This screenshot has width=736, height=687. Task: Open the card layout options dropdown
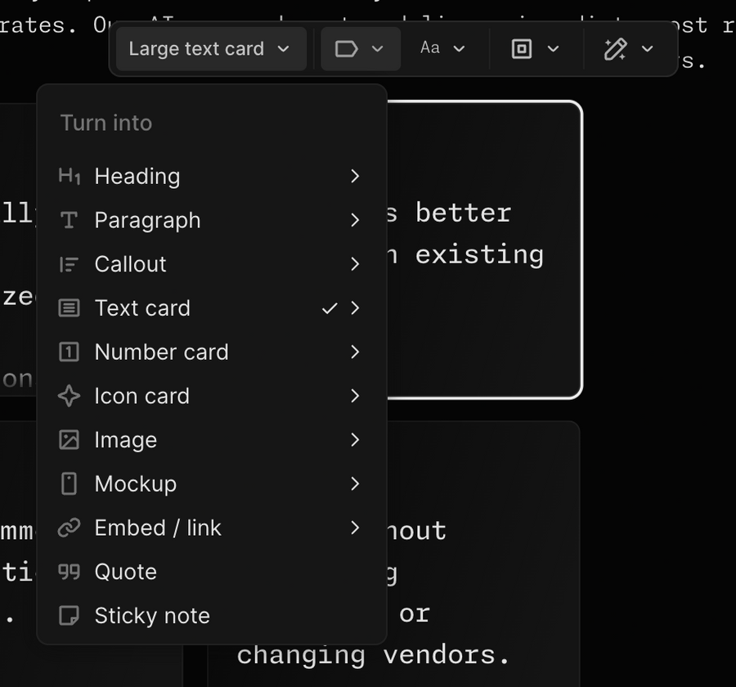pyautogui.click(x=536, y=48)
